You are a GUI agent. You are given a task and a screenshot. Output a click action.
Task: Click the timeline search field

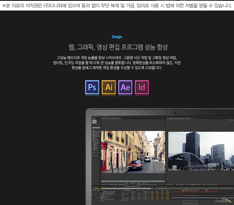point(126,189)
